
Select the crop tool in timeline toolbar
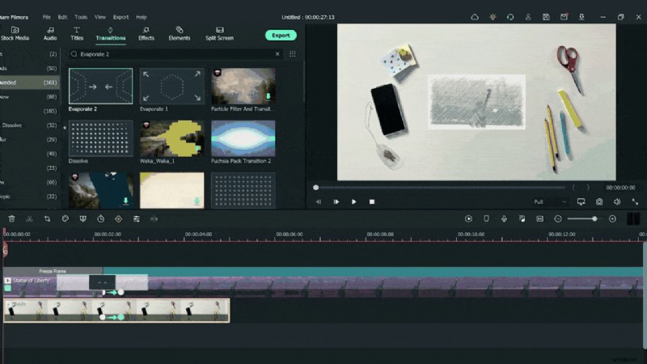pos(47,218)
